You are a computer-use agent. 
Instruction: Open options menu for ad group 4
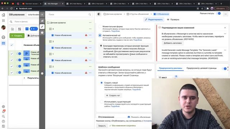click(x=90, y=29)
